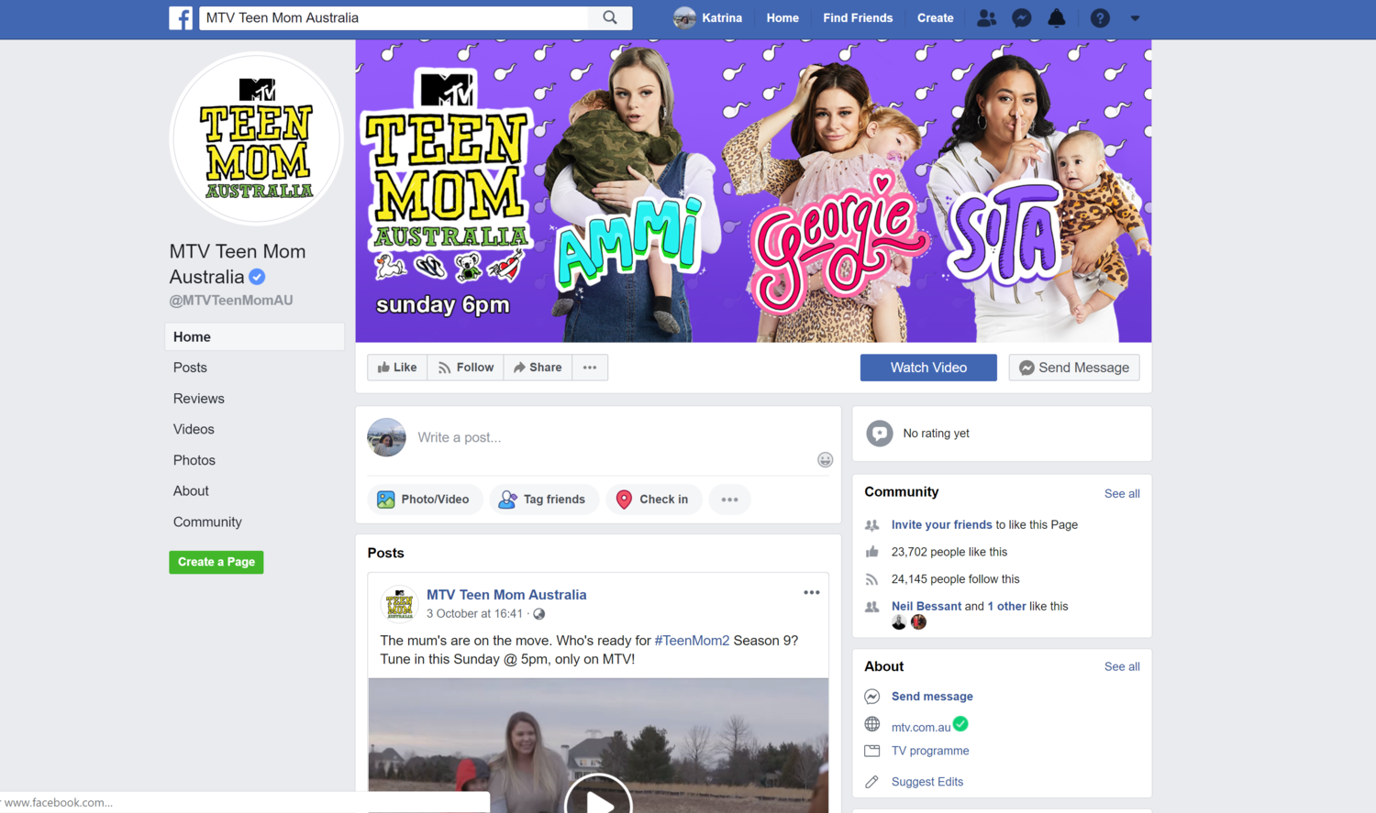Click Invite your friends link
The height and width of the screenshot is (813, 1376).
click(x=941, y=525)
